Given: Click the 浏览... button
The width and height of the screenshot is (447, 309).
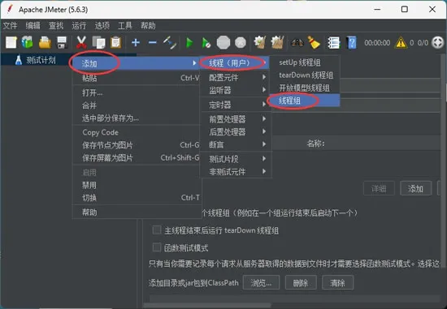Looking at the screenshot, I should pos(261,282).
